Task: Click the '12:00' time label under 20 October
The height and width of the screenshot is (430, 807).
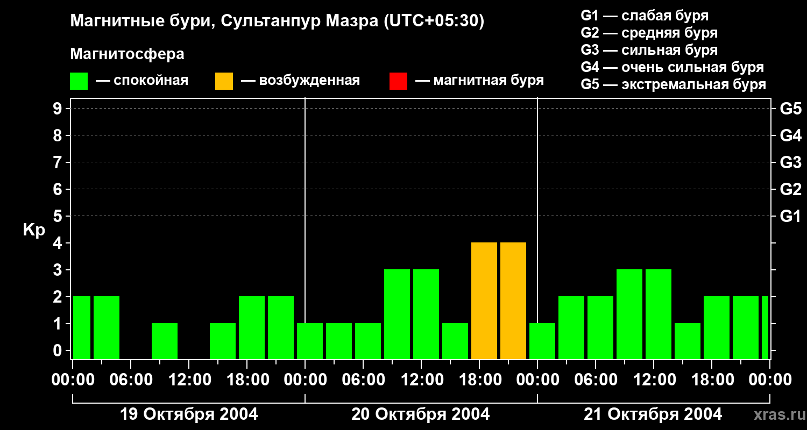Action: click(x=421, y=380)
